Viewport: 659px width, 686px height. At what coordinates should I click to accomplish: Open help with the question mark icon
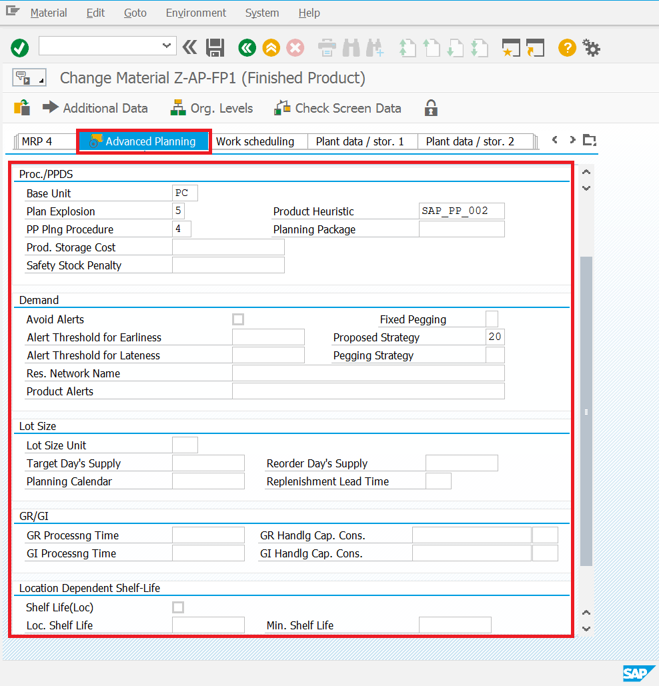pyautogui.click(x=566, y=47)
